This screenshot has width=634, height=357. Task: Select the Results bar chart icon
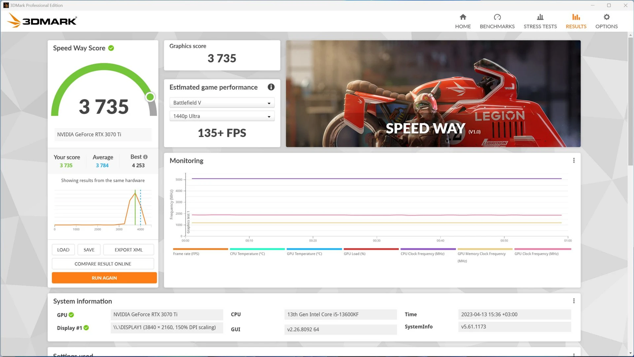tap(576, 17)
